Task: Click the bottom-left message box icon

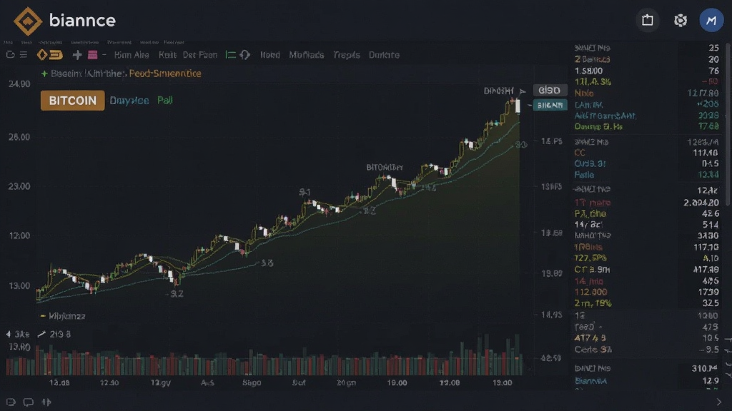Action: pos(11,402)
